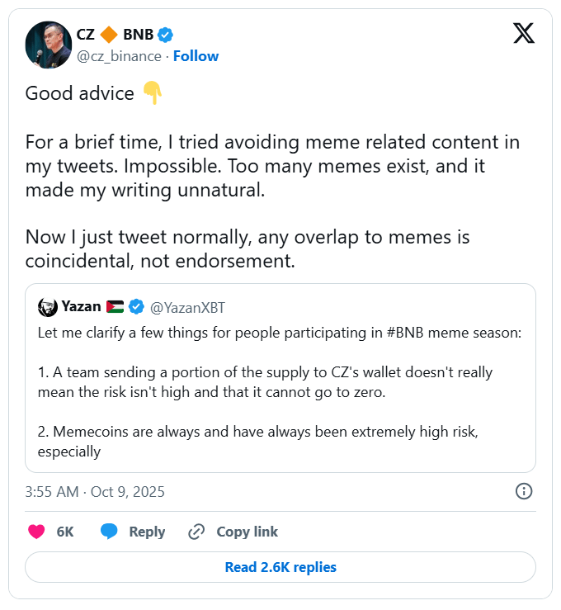Image resolution: width=561 pixels, height=610 pixels.
Task: Click the X logo icon
Action: 523,34
